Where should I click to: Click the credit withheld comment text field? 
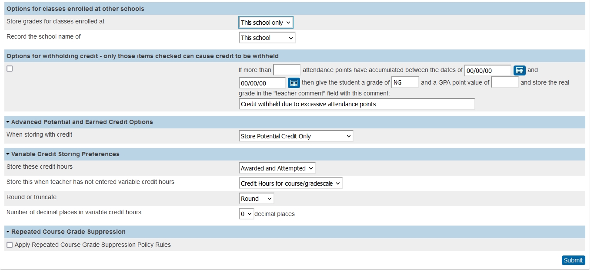357,104
